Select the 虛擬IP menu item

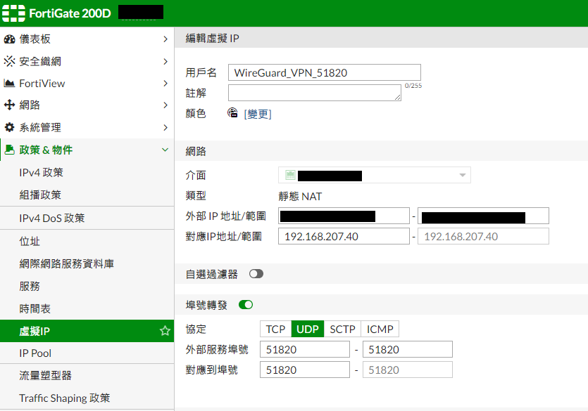tap(87, 331)
